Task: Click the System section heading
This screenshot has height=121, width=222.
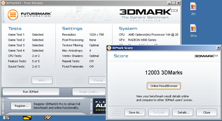Action: (x=128, y=28)
